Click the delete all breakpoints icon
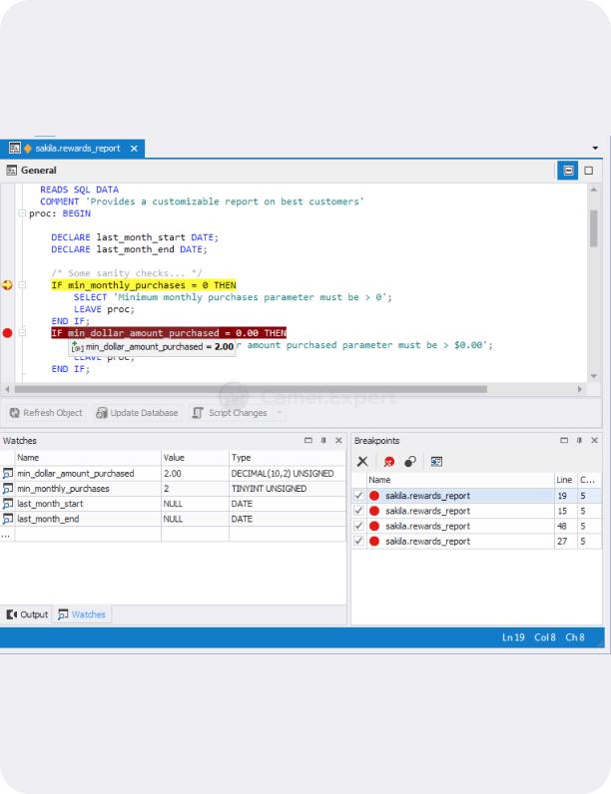 [387, 462]
